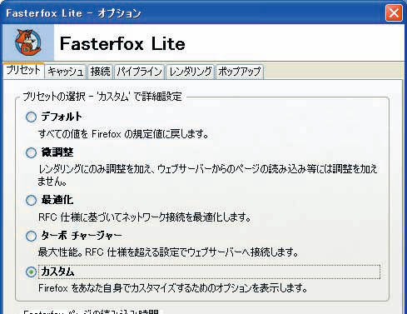Screen dimensions: 407x314
Task: Select the 微調整 preset radio button
Action: point(31,152)
